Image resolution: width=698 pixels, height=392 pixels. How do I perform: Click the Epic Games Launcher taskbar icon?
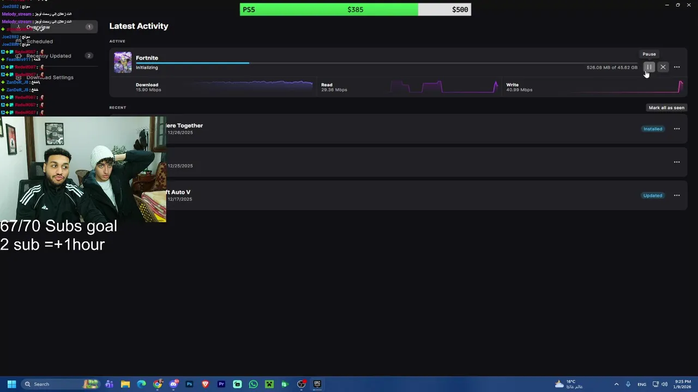tap(317, 384)
